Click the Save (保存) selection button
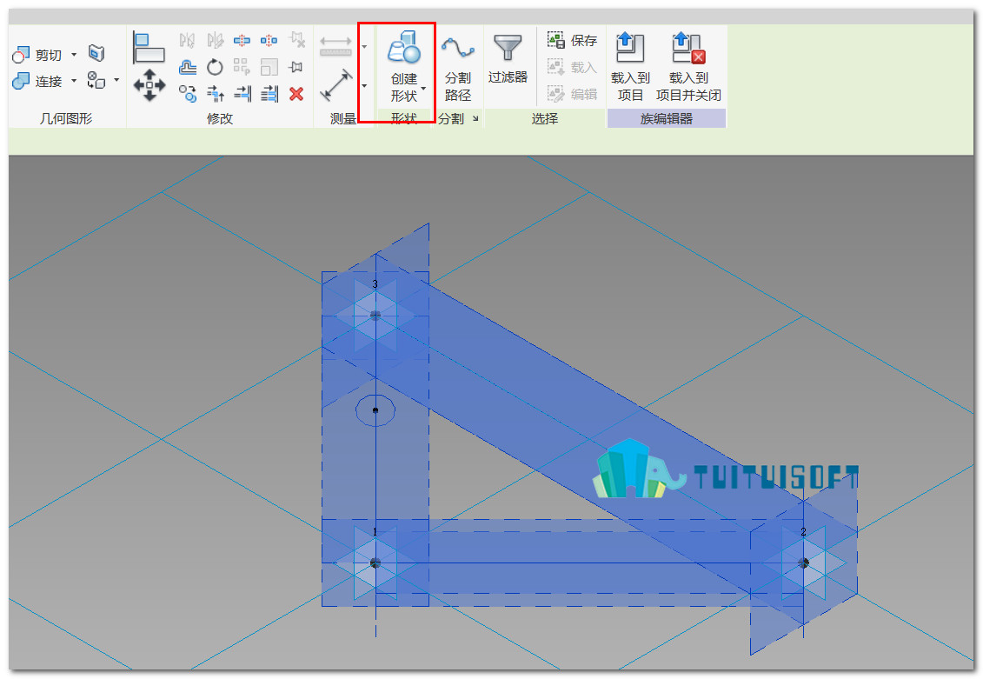The image size is (983, 679). 573,40
